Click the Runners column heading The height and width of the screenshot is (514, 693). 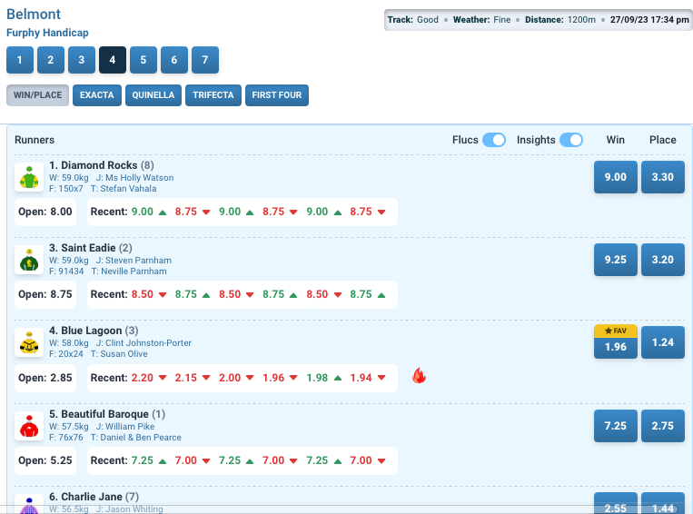pos(35,140)
